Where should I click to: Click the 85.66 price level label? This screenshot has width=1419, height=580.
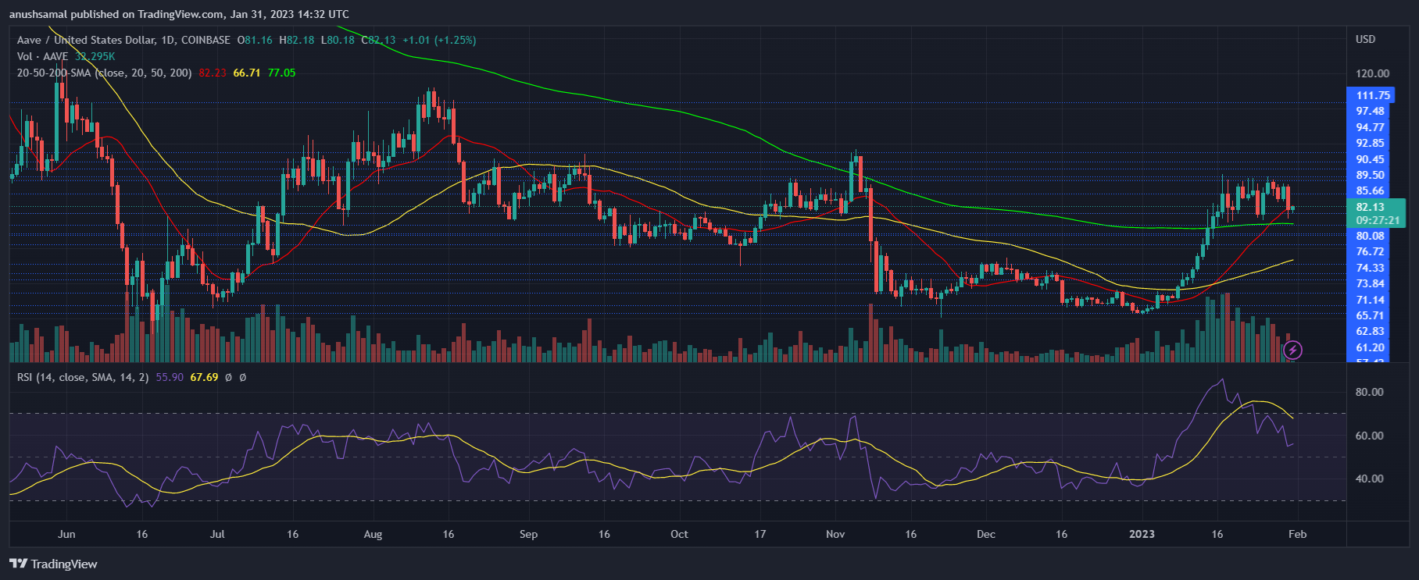tap(1370, 190)
